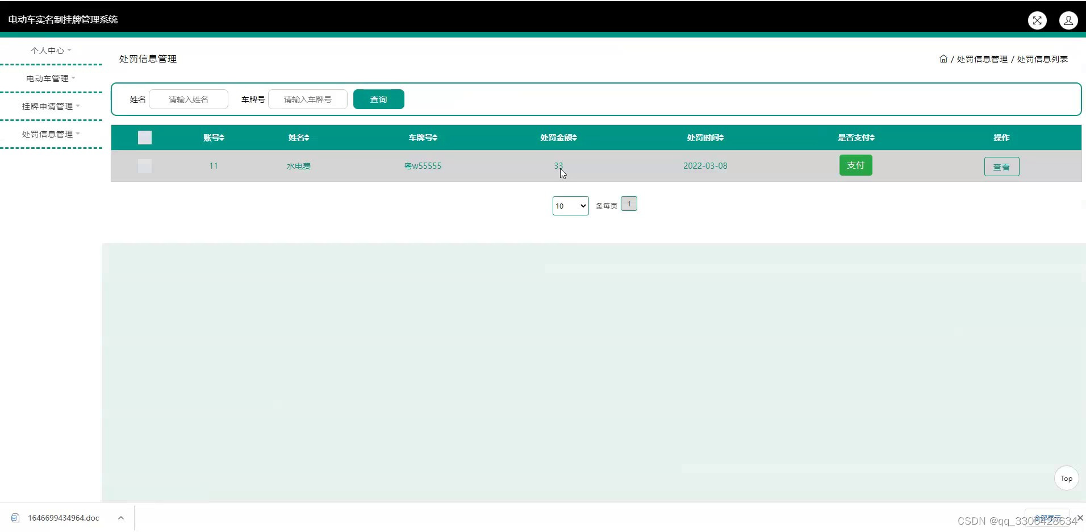Toggle the select-all checkbox in table header

click(145, 138)
